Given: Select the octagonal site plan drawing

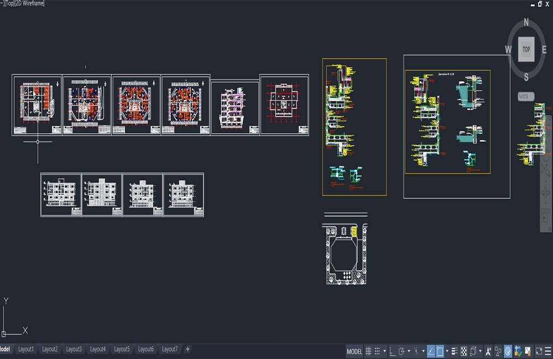Looking at the screenshot, I should pos(346,255).
